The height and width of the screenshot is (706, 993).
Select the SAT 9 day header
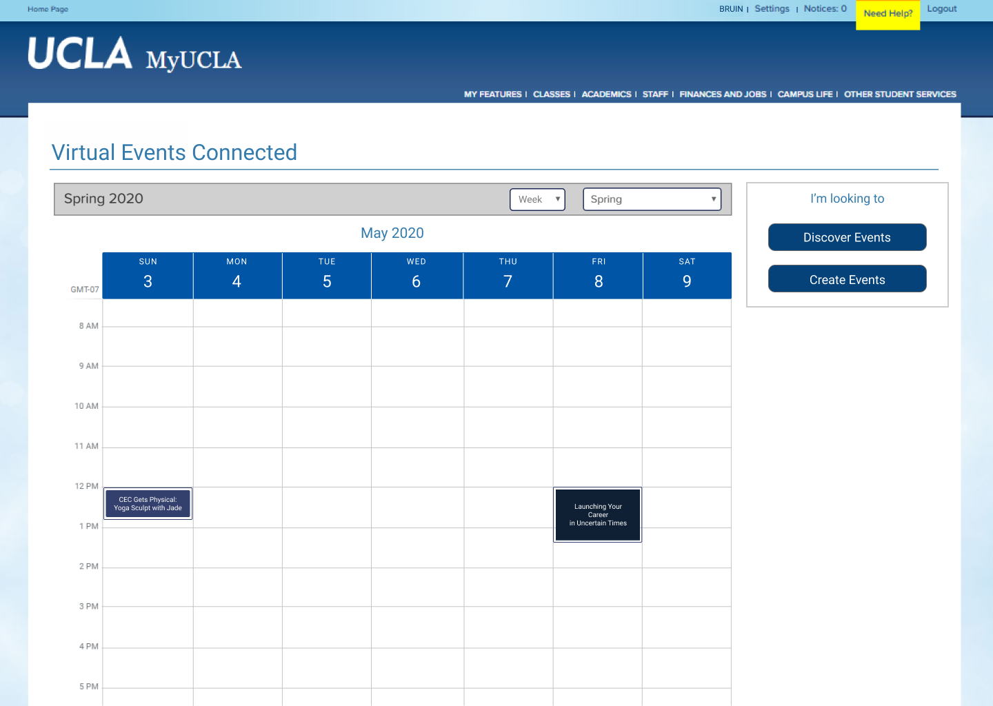tap(687, 276)
